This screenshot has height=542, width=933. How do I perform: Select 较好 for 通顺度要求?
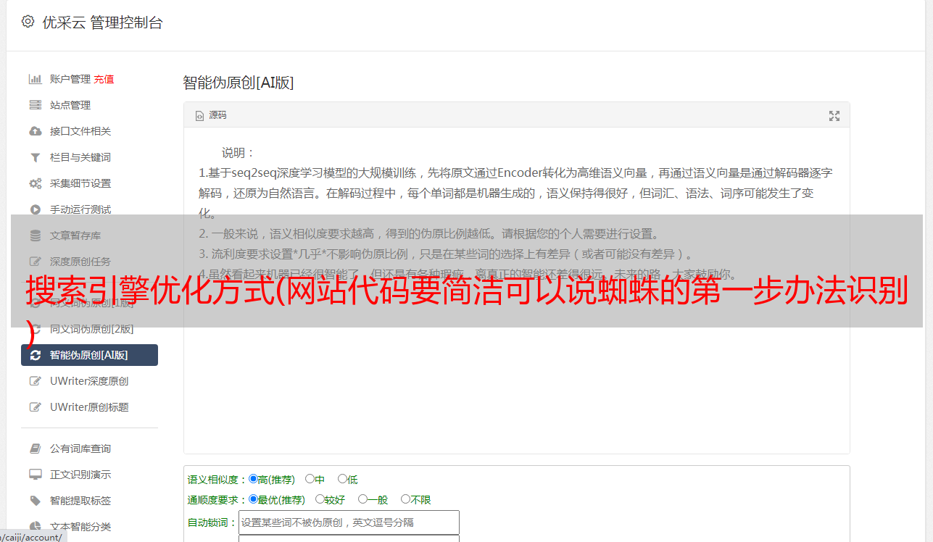coord(320,499)
